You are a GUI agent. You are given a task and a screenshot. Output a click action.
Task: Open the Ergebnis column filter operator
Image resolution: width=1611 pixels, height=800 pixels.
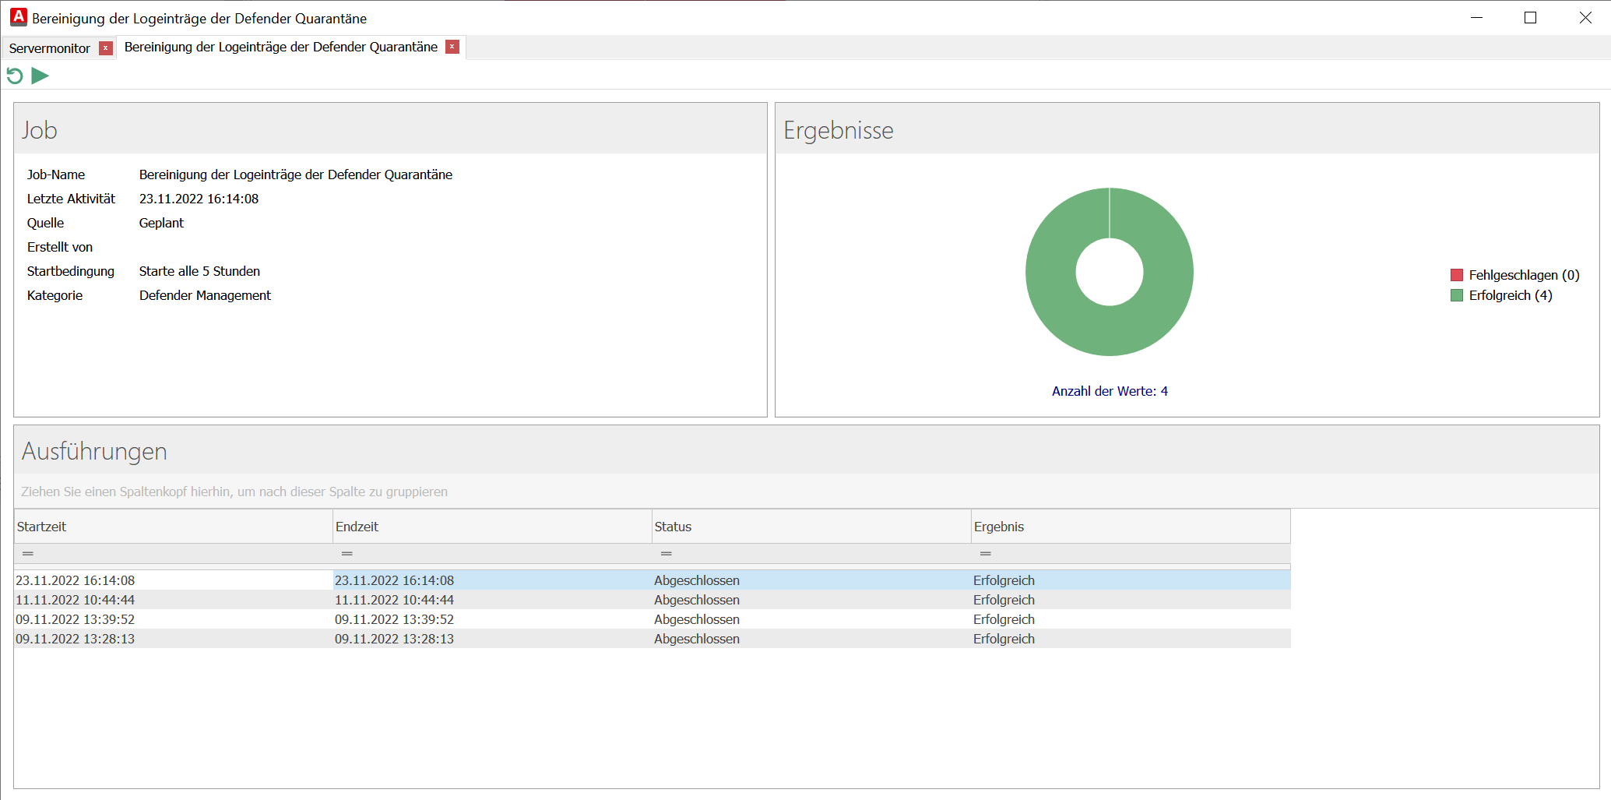tap(986, 554)
